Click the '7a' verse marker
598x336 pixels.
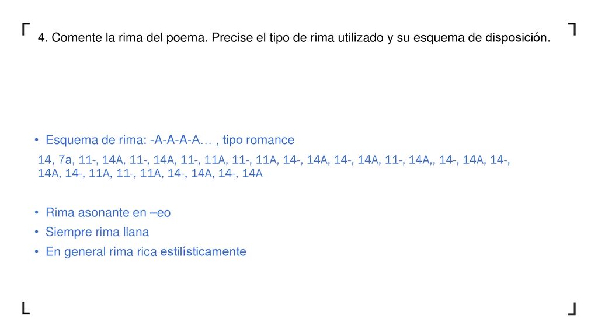[x=65, y=160]
